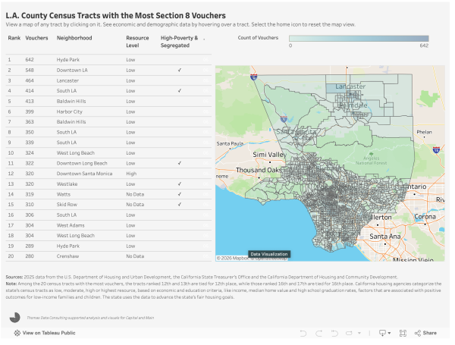455x345 pixels.
Task: Click the pie chart logo above the toolbar
Action: (x=15, y=318)
